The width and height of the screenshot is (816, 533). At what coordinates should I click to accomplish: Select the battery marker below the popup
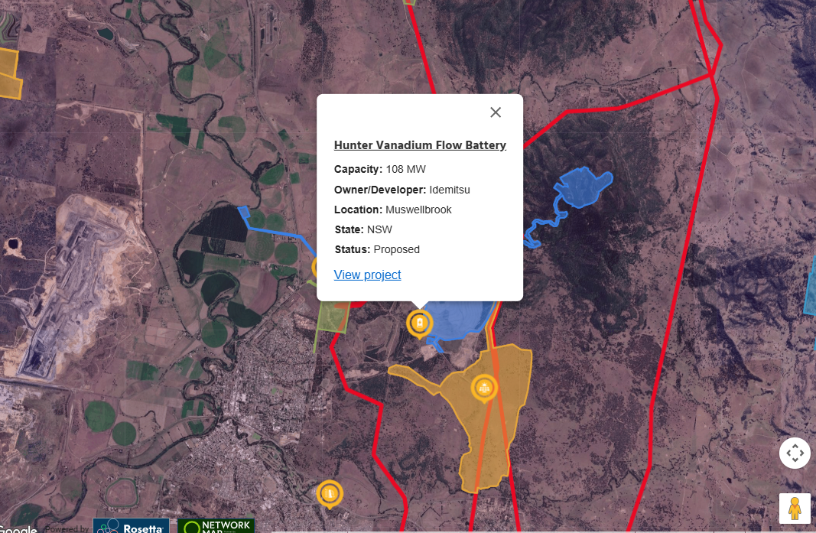coord(419,323)
